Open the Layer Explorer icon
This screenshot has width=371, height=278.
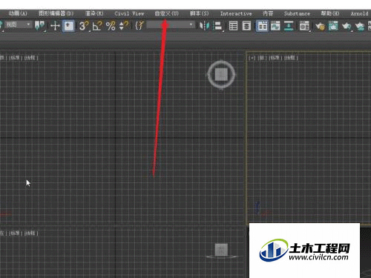[x=246, y=26]
